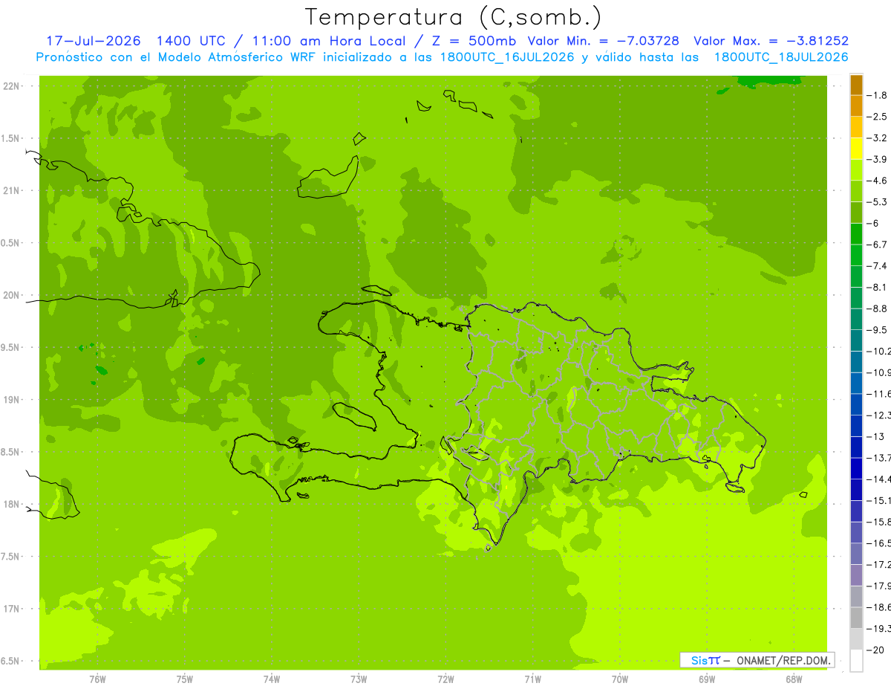Screen dimensions: 891x689
Task: Click the "-8.8" legend label
Action: 878,308
